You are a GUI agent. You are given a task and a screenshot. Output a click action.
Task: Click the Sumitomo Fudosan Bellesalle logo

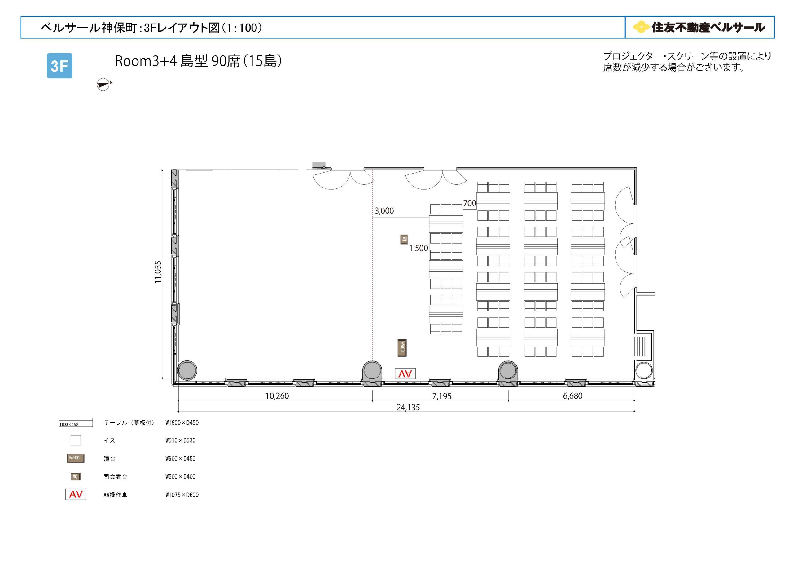click(699, 27)
